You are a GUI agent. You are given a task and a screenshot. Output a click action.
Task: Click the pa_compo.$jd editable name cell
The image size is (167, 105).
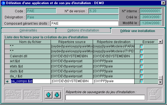[x=30, y=81]
